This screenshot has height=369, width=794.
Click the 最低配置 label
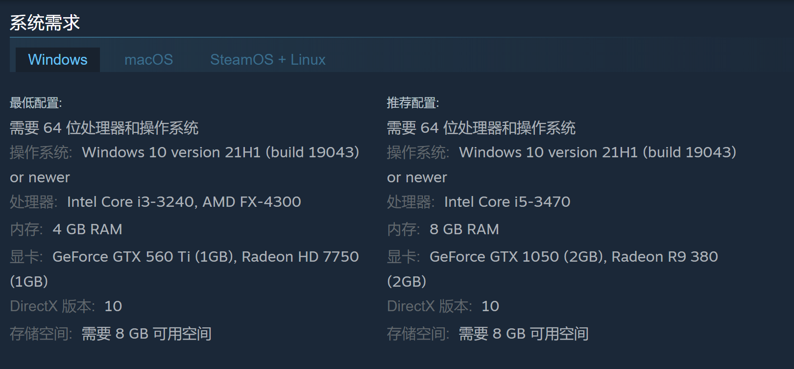tap(36, 103)
